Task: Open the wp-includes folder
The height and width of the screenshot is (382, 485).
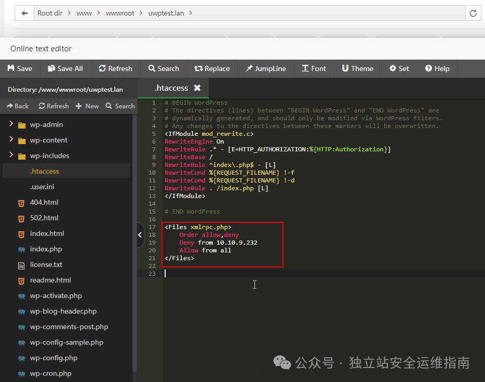Action: [x=49, y=155]
